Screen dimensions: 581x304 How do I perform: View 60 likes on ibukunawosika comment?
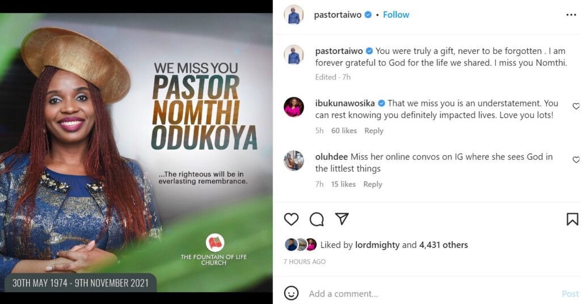[x=344, y=130]
